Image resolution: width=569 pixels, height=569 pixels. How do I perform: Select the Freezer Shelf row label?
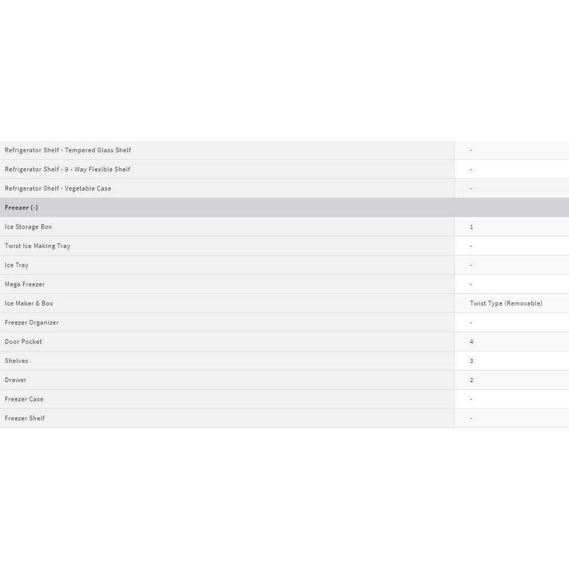click(x=25, y=418)
